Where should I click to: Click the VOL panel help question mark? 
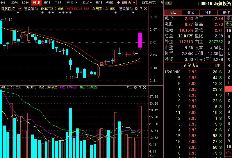click(140, 87)
